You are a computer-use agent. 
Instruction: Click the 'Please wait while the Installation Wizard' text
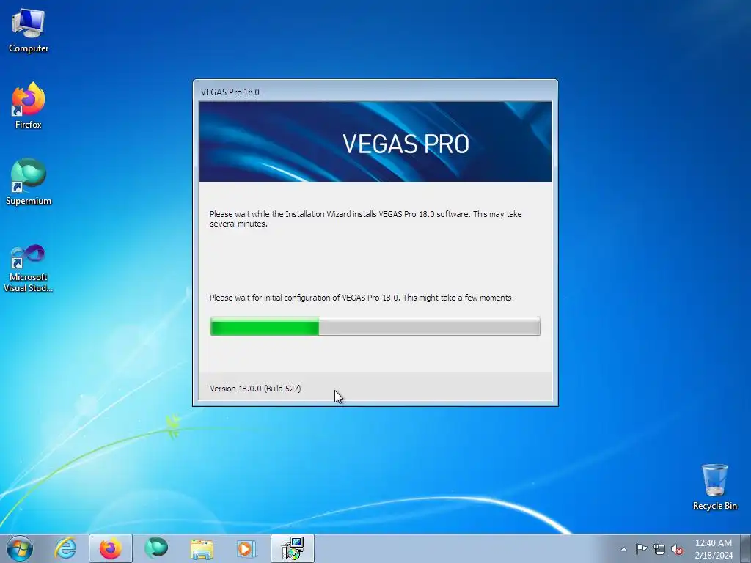click(x=365, y=218)
